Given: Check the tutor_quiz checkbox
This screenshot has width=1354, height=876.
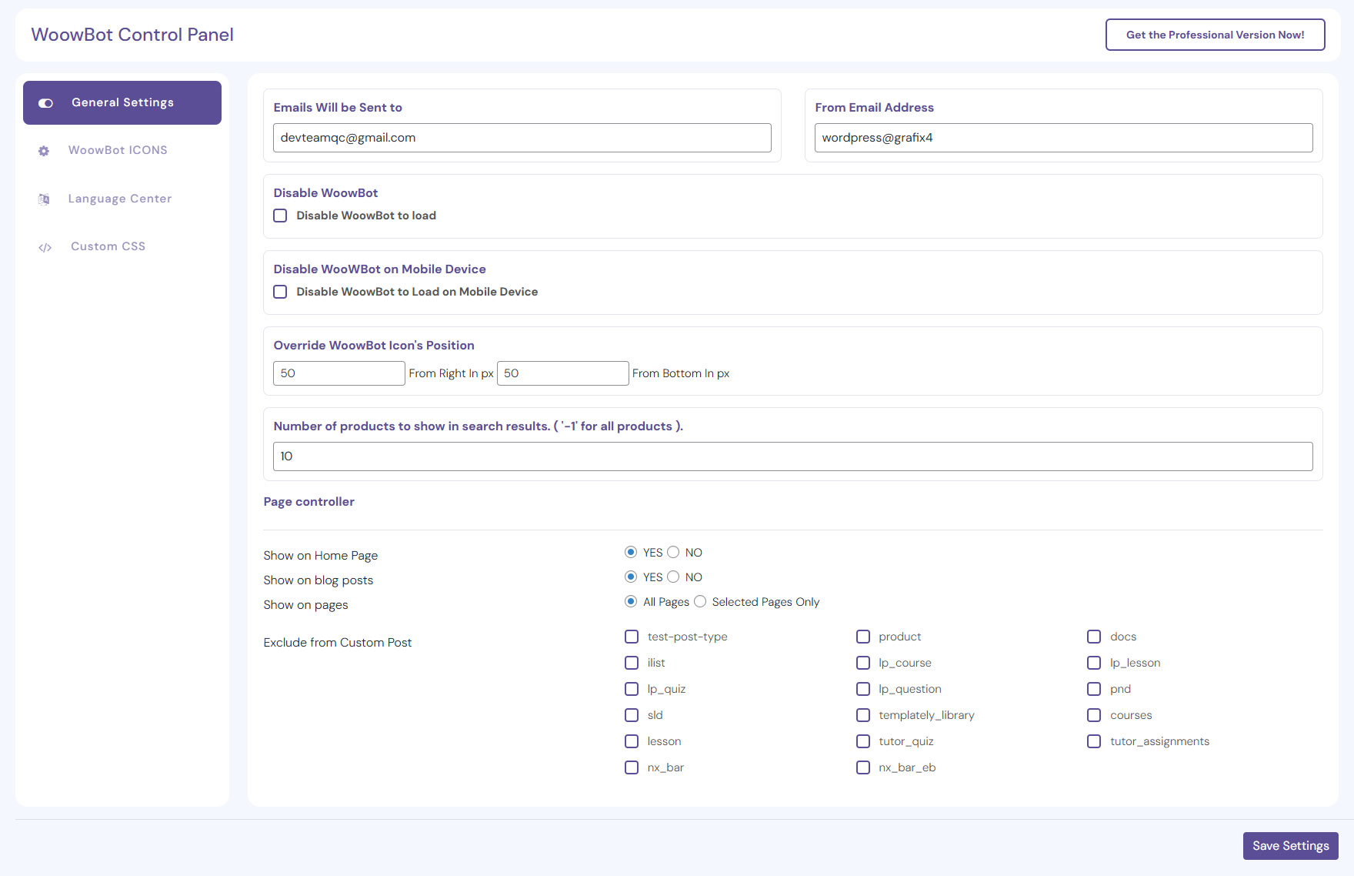Looking at the screenshot, I should (x=863, y=741).
